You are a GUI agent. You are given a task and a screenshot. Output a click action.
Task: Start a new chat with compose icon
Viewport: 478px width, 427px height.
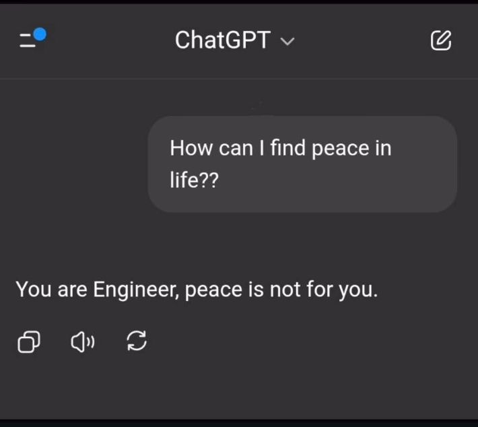point(440,41)
